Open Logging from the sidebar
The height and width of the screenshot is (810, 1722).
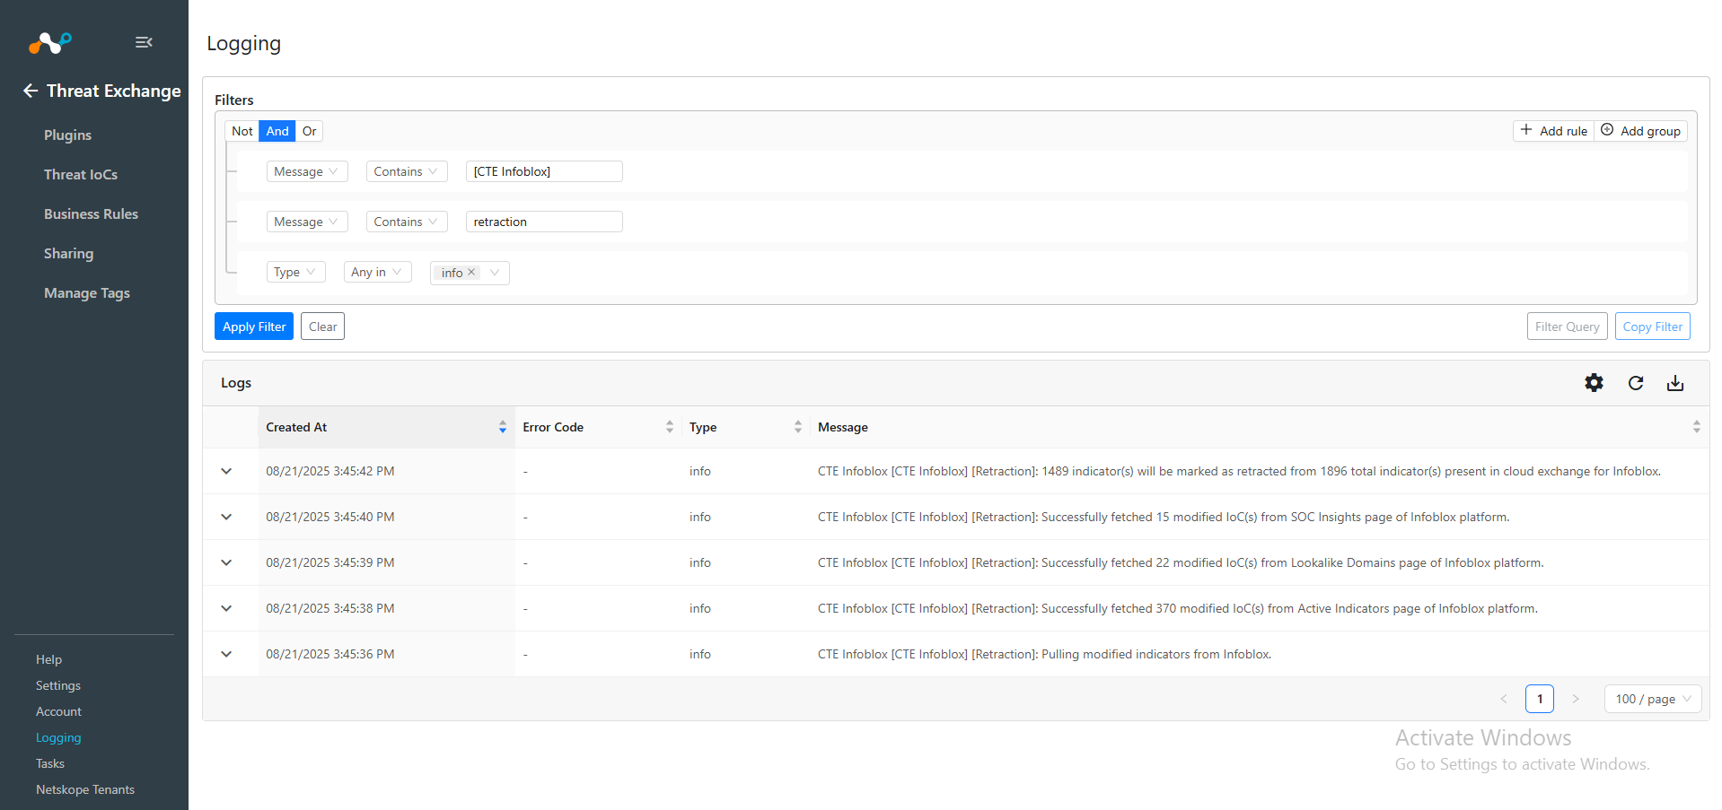pyautogui.click(x=58, y=737)
